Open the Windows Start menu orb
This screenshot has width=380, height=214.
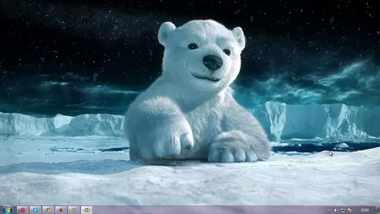[7, 210]
